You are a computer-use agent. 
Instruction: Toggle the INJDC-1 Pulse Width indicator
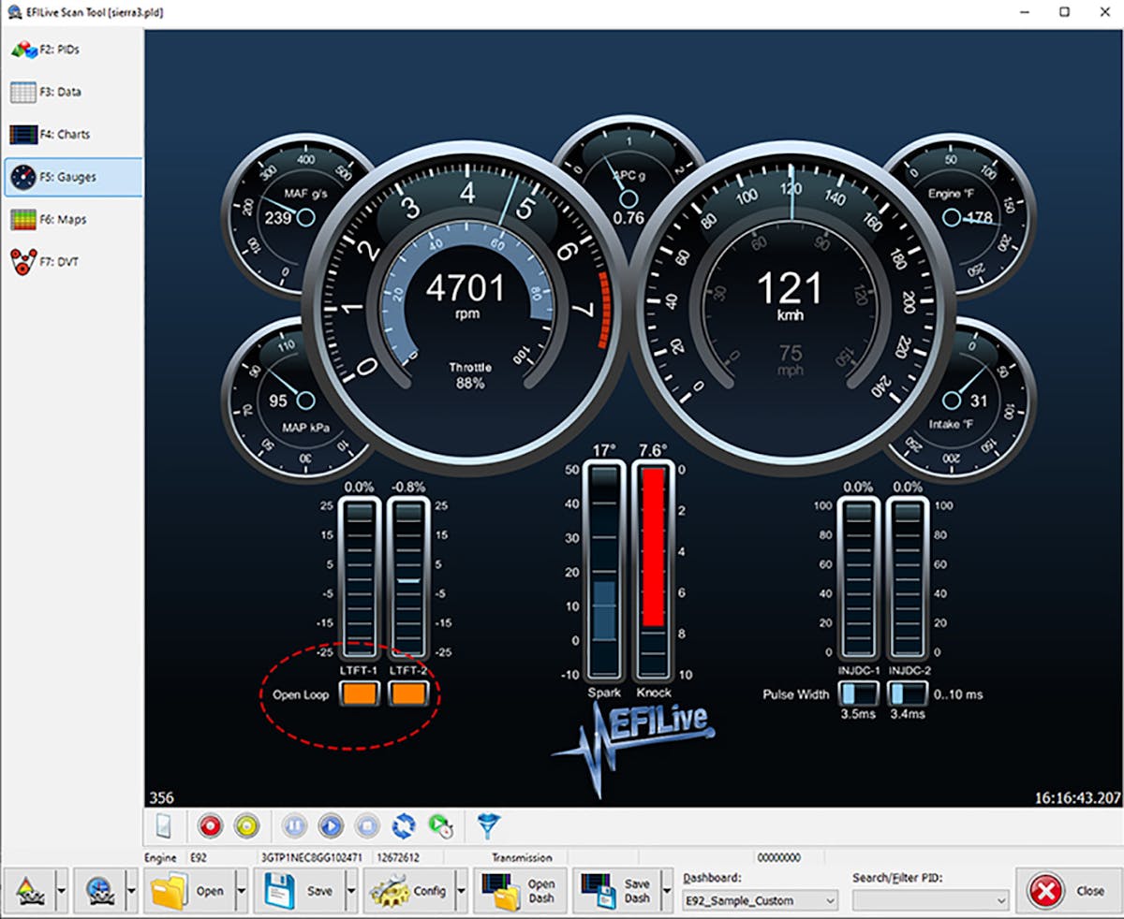[x=858, y=694]
